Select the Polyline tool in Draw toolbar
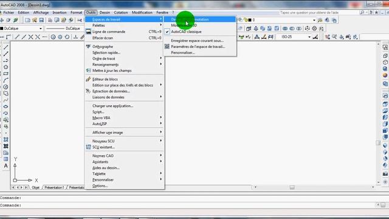 pyautogui.click(x=5, y=60)
